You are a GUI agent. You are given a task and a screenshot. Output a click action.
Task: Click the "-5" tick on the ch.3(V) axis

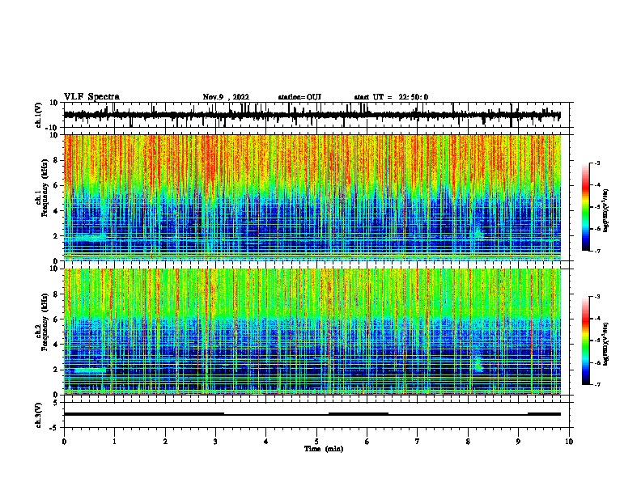54,428
